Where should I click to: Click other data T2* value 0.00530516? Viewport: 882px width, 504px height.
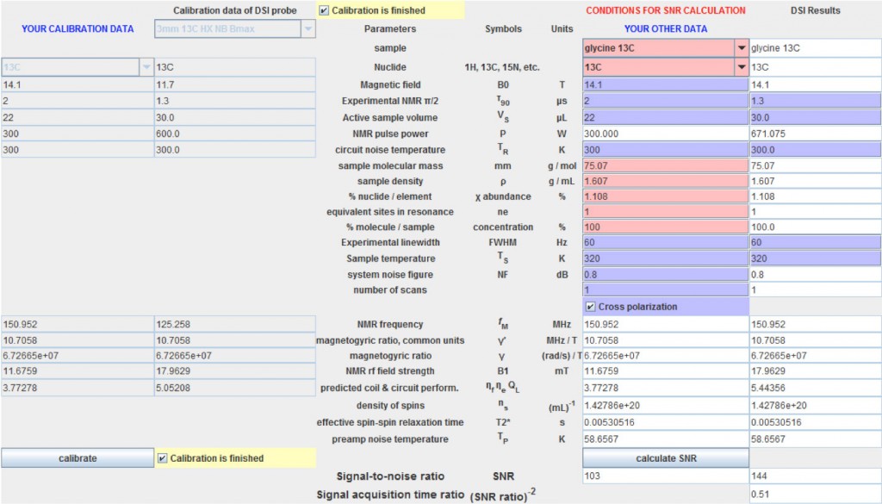tap(666, 422)
